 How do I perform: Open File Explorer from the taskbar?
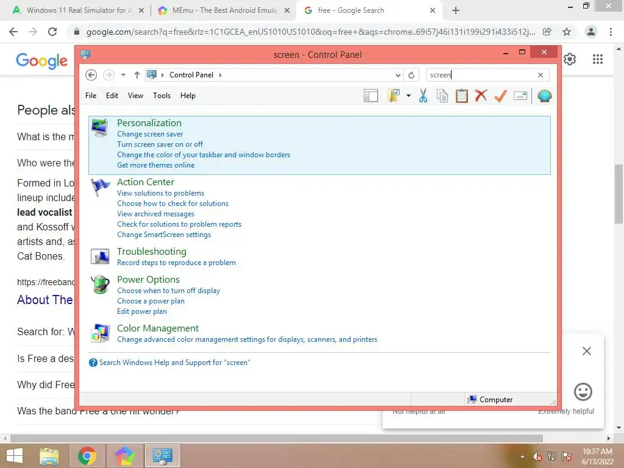click(x=49, y=456)
